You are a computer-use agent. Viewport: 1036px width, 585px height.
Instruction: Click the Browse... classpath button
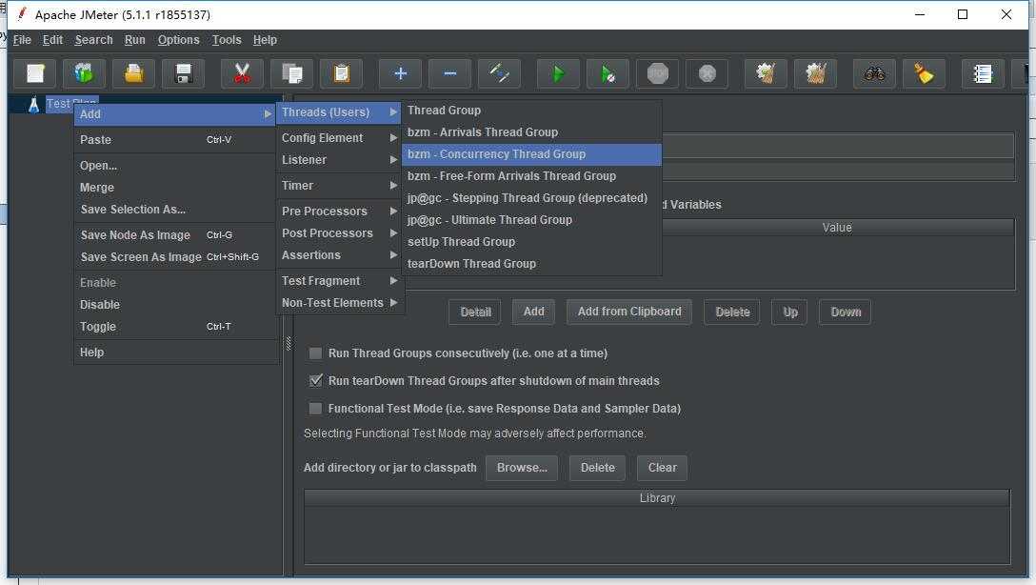(522, 468)
